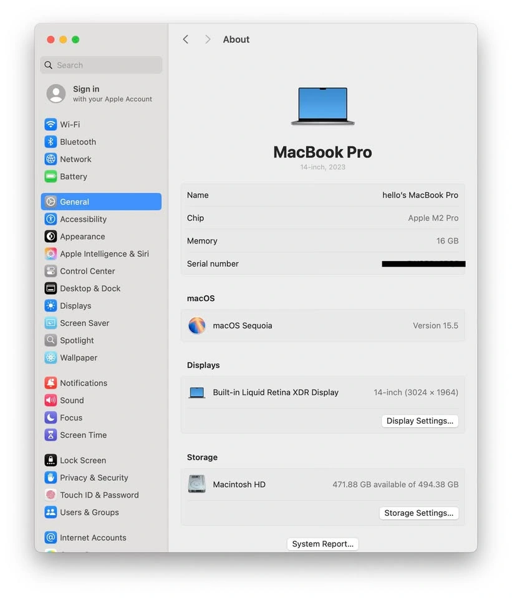Click the Control Center sidebar icon
Viewport: 512px width, 598px height.
[51, 272]
